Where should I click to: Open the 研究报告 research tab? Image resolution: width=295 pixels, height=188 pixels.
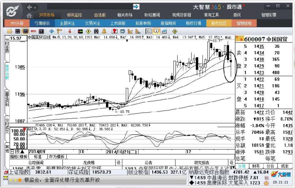pos(202,163)
